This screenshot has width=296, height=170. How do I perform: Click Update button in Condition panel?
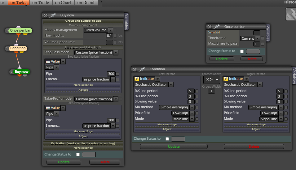pyautogui.click(x=174, y=146)
